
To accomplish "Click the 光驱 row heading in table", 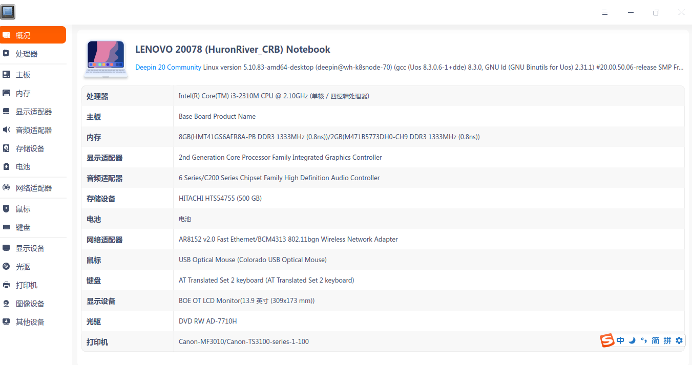I will pyautogui.click(x=94, y=321).
